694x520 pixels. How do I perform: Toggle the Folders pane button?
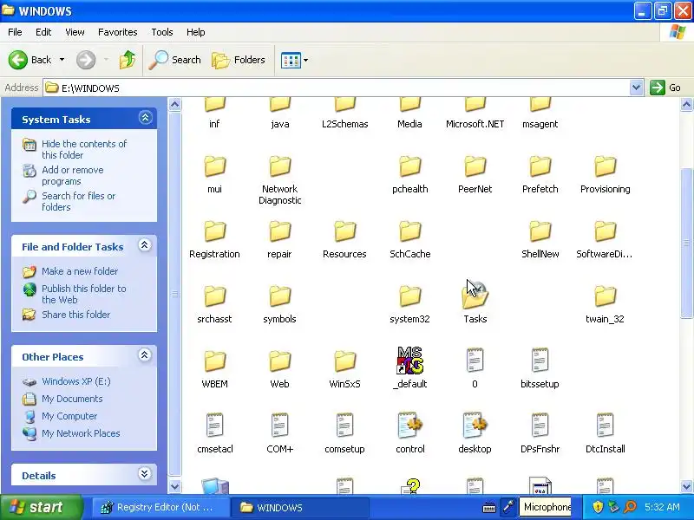pyautogui.click(x=239, y=60)
